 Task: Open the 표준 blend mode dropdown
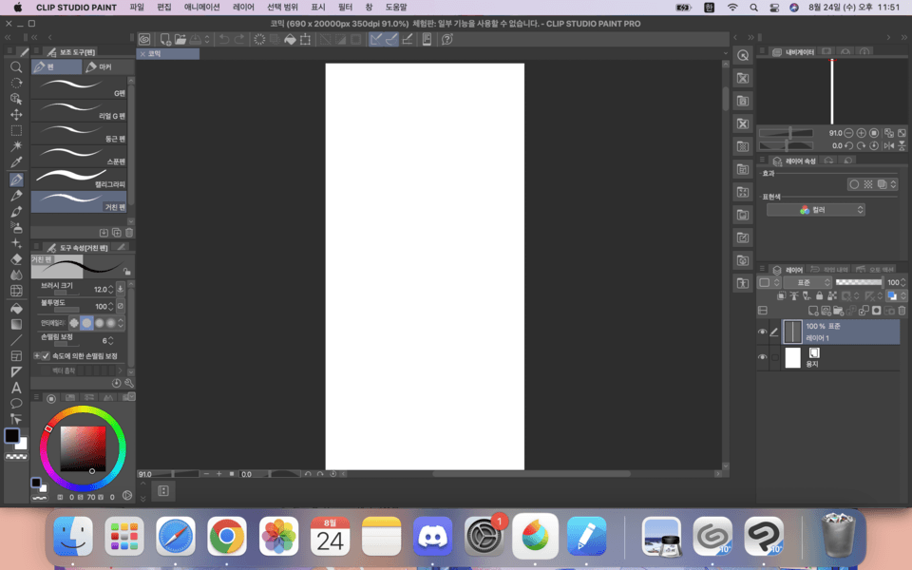pyautogui.click(x=807, y=282)
